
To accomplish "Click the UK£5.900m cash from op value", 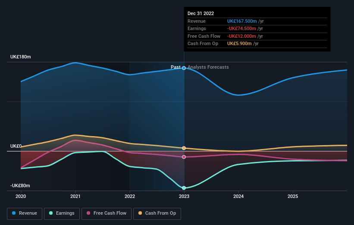I will click(x=239, y=44).
